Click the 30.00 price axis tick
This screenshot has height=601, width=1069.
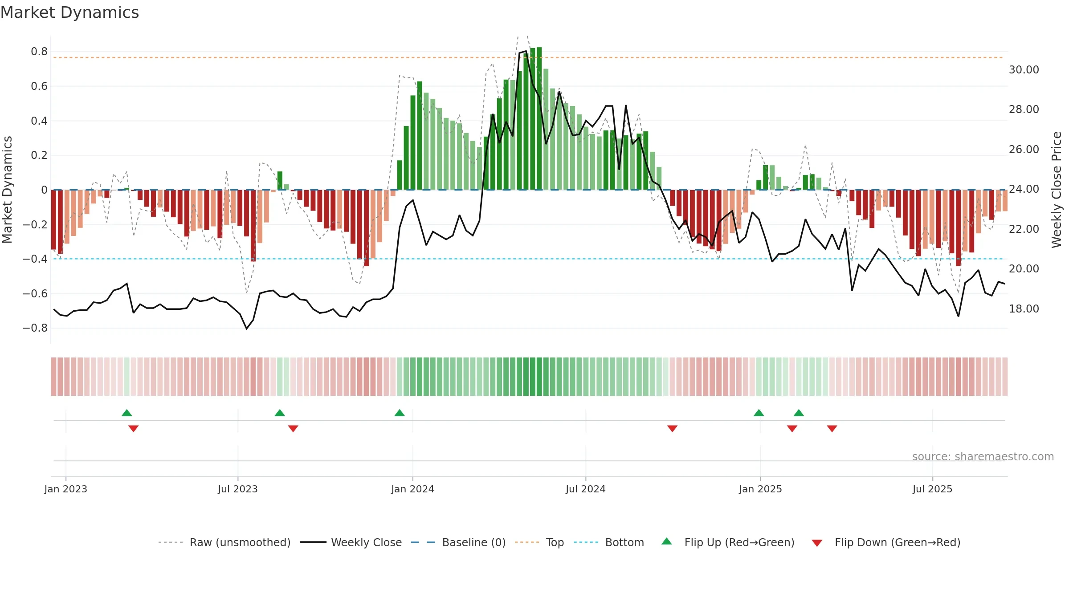click(1024, 70)
